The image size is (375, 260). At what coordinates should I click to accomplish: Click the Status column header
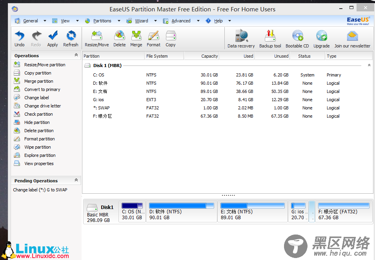tap(308, 56)
